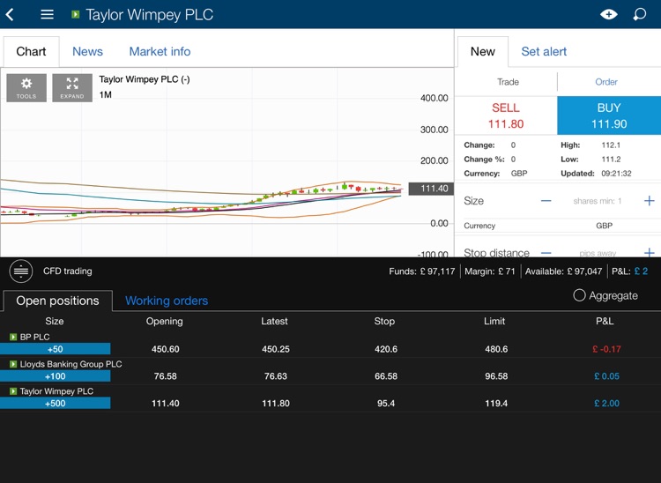Select the Lloyds +100 position
Screen dimensions: 661x483
point(56,376)
